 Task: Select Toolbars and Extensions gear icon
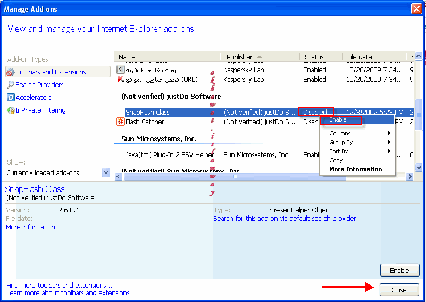point(10,72)
